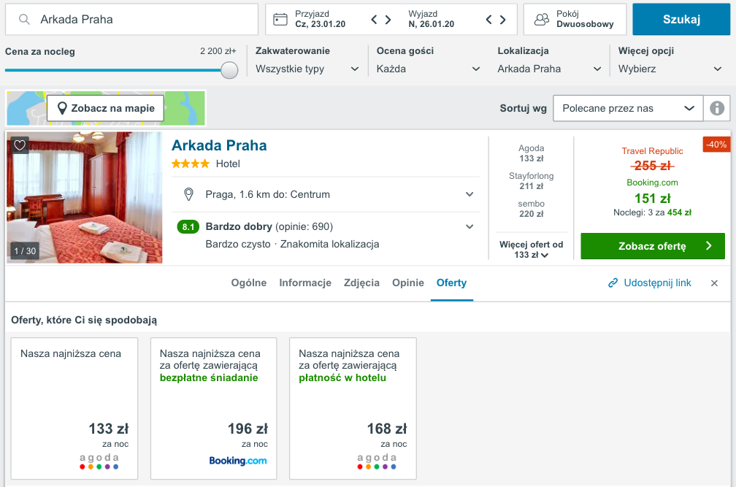Click previous arrow for departure date
The image size is (736, 487).
(489, 20)
